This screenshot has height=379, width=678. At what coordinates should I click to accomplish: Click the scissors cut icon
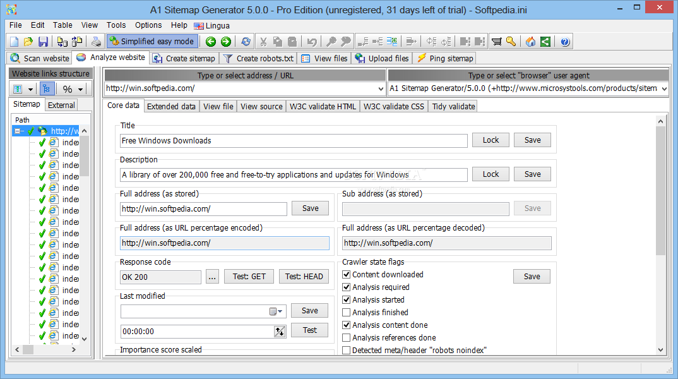tap(263, 42)
